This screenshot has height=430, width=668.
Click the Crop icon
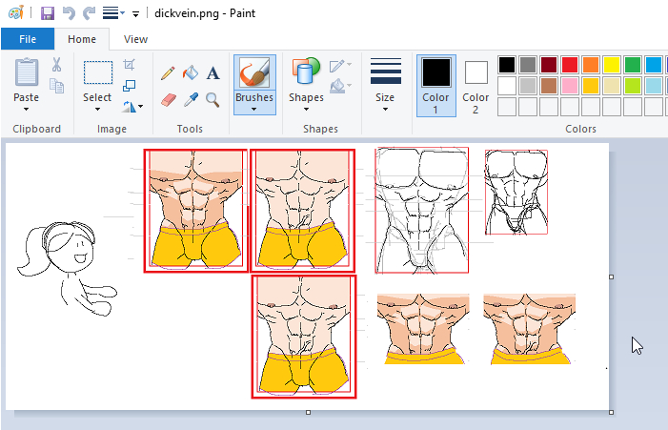point(131,65)
